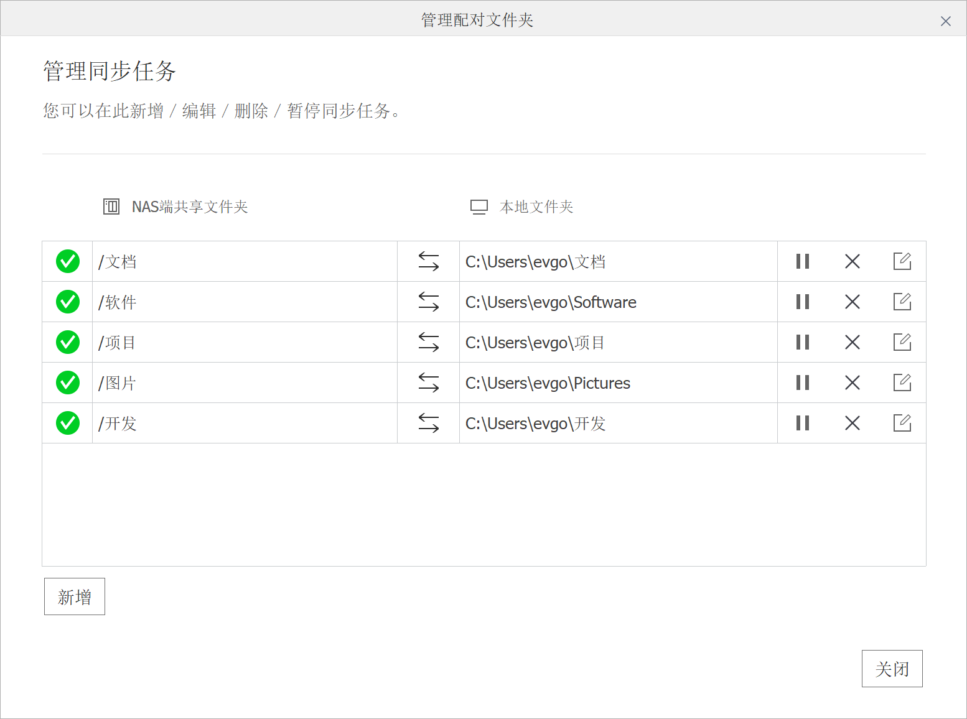Click sync direction arrows for /文档 row
The height and width of the screenshot is (719, 967).
[429, 261]
